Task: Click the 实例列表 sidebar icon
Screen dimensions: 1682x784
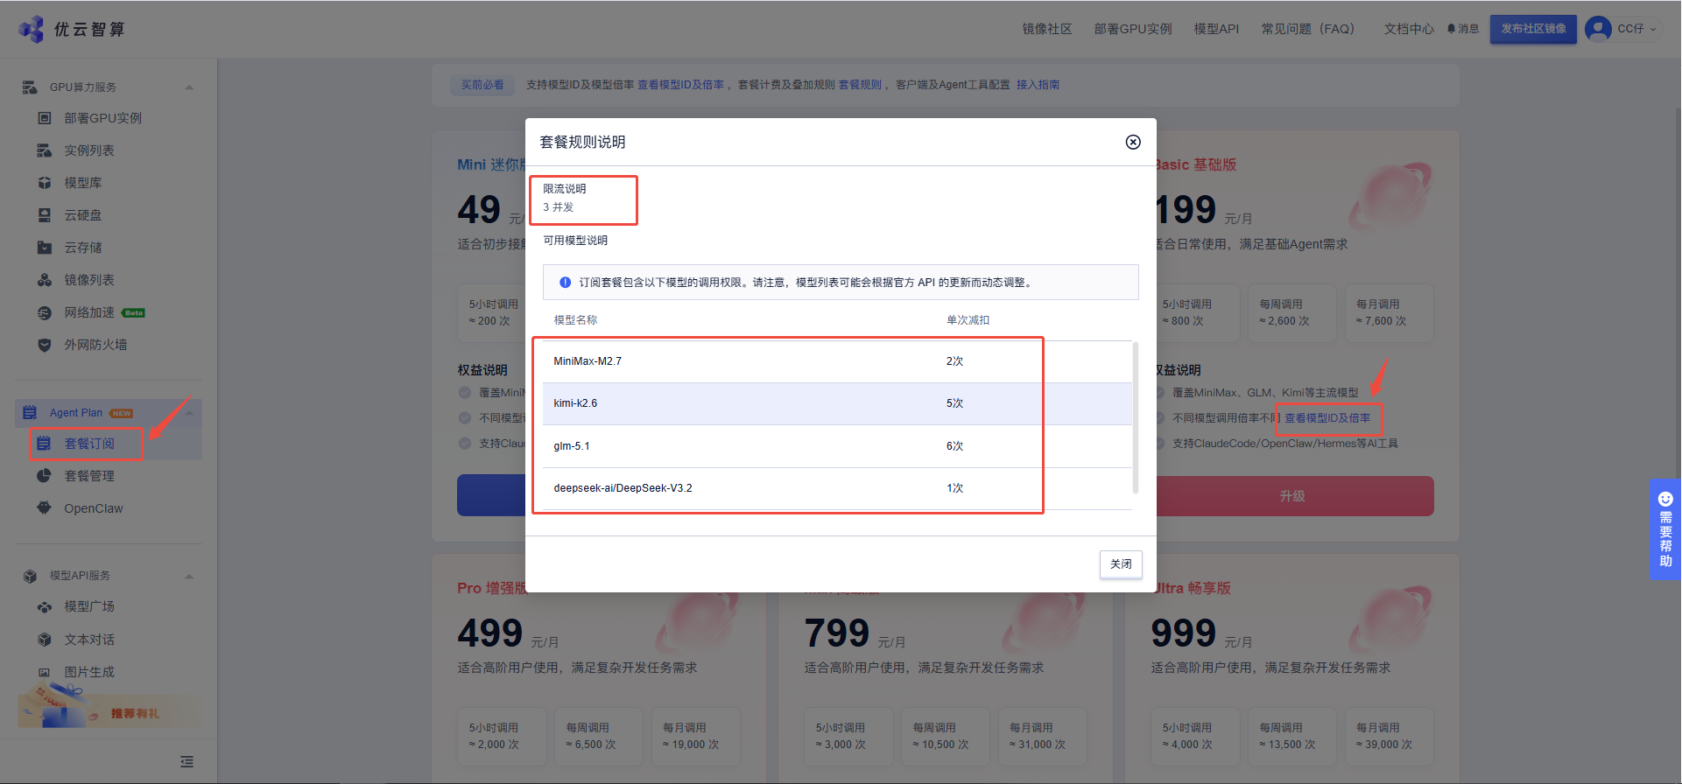Action: (x=45, y=150)
